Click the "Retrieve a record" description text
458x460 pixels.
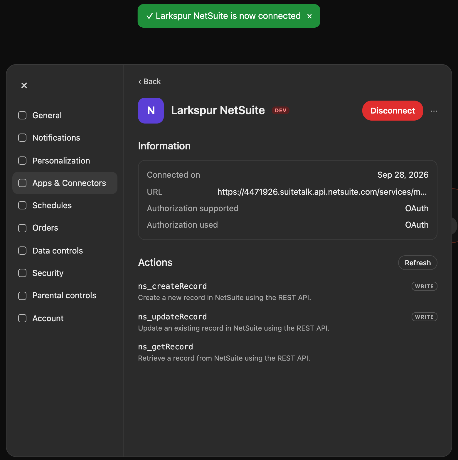[224, 358]
